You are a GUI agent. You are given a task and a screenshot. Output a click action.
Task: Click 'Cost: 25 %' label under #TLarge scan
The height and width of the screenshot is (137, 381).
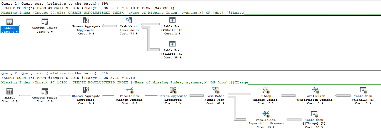point(172,58)
